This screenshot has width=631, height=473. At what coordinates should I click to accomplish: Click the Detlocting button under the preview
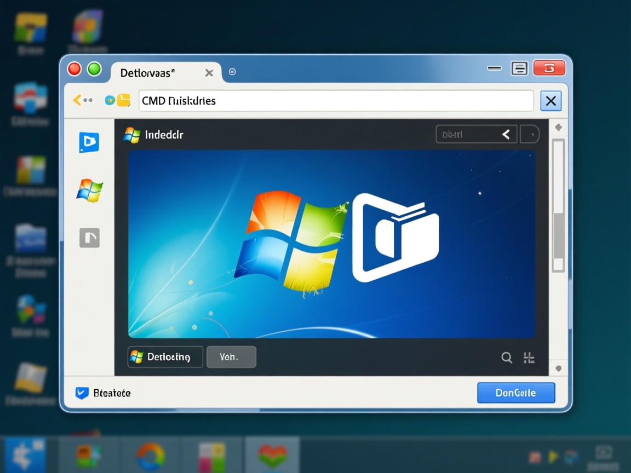point(165,357)
